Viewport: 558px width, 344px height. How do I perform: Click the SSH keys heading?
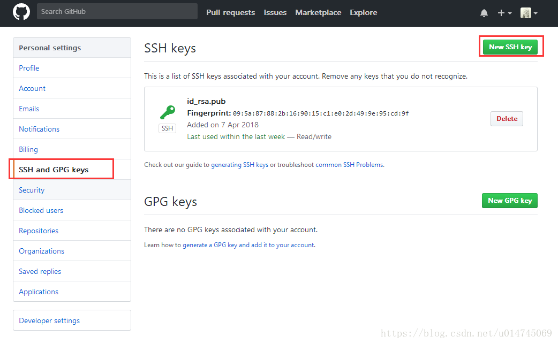170,48
